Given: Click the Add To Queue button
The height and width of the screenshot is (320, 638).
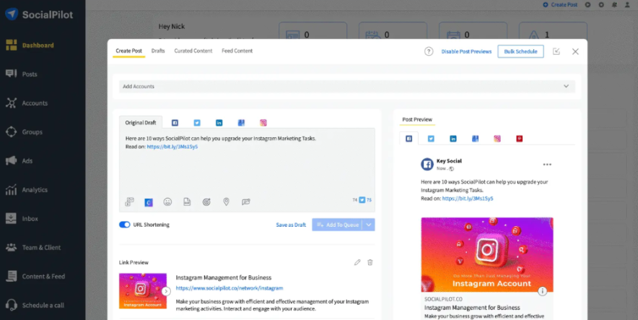Looking at the screenshot, I should 337,225.
